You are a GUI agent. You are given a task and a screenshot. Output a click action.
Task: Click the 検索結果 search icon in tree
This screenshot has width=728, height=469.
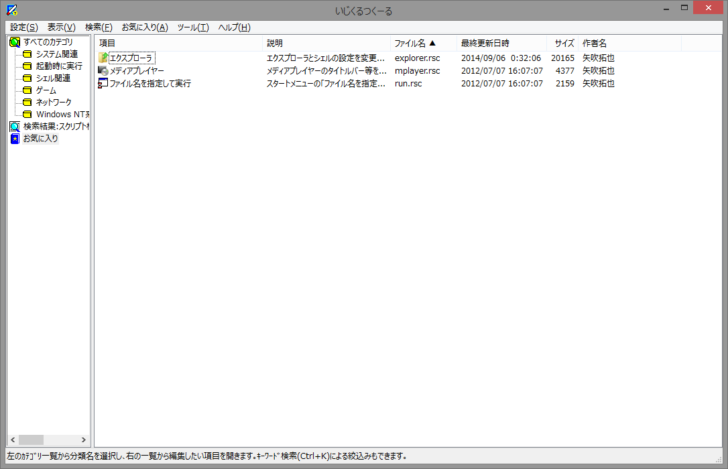15,127
